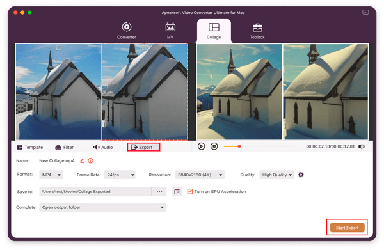Maximize with the green window button
The height and width of the screenshot is (250, 384).
[29, 13]
